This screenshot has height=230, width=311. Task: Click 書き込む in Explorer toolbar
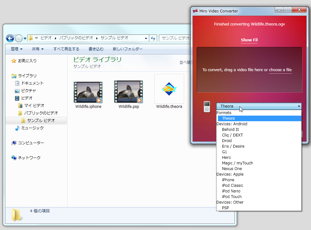click(96, 49)
